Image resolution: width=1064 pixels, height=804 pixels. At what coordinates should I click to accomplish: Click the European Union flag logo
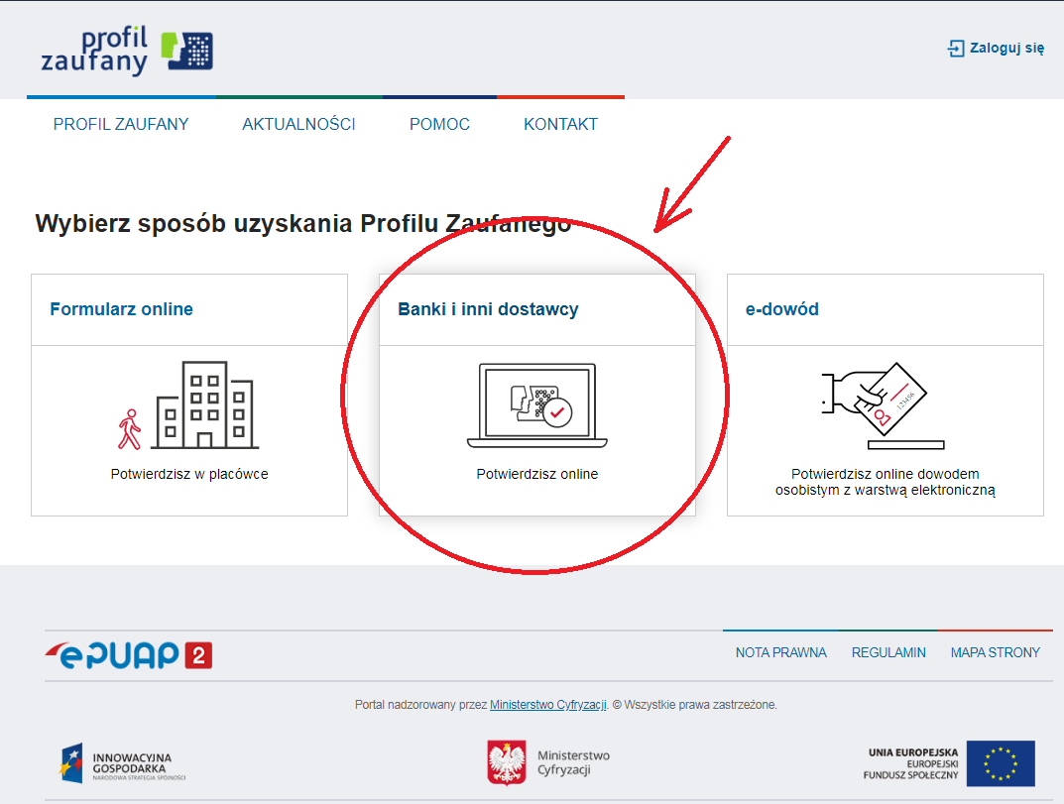[x=1001, y=763]
